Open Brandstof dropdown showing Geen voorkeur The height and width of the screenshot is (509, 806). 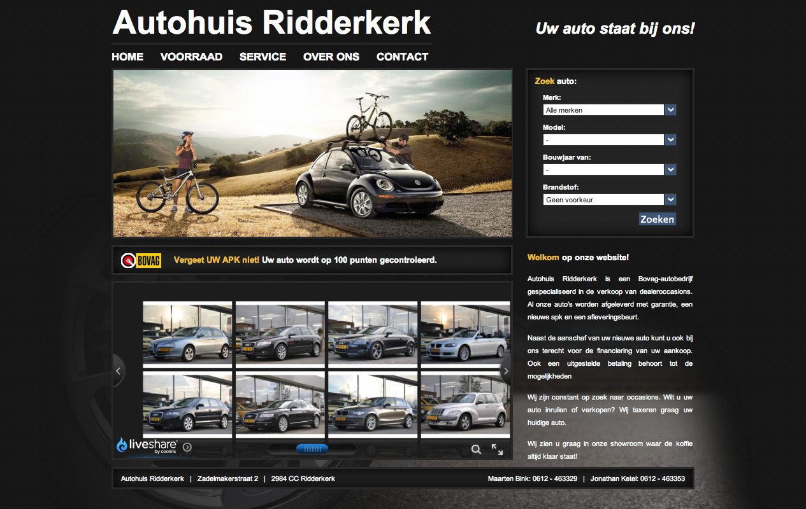[x=609, y=200]
